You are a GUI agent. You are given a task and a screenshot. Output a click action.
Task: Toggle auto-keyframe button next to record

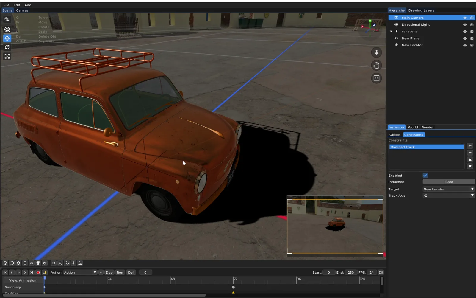(45, 272)
